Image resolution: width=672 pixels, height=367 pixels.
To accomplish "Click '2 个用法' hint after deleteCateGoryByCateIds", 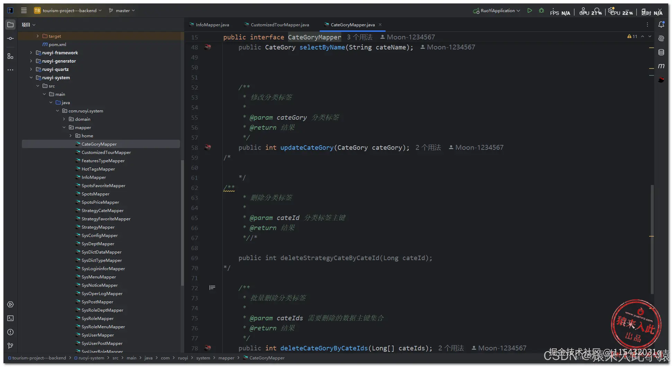I will [451, 348].
